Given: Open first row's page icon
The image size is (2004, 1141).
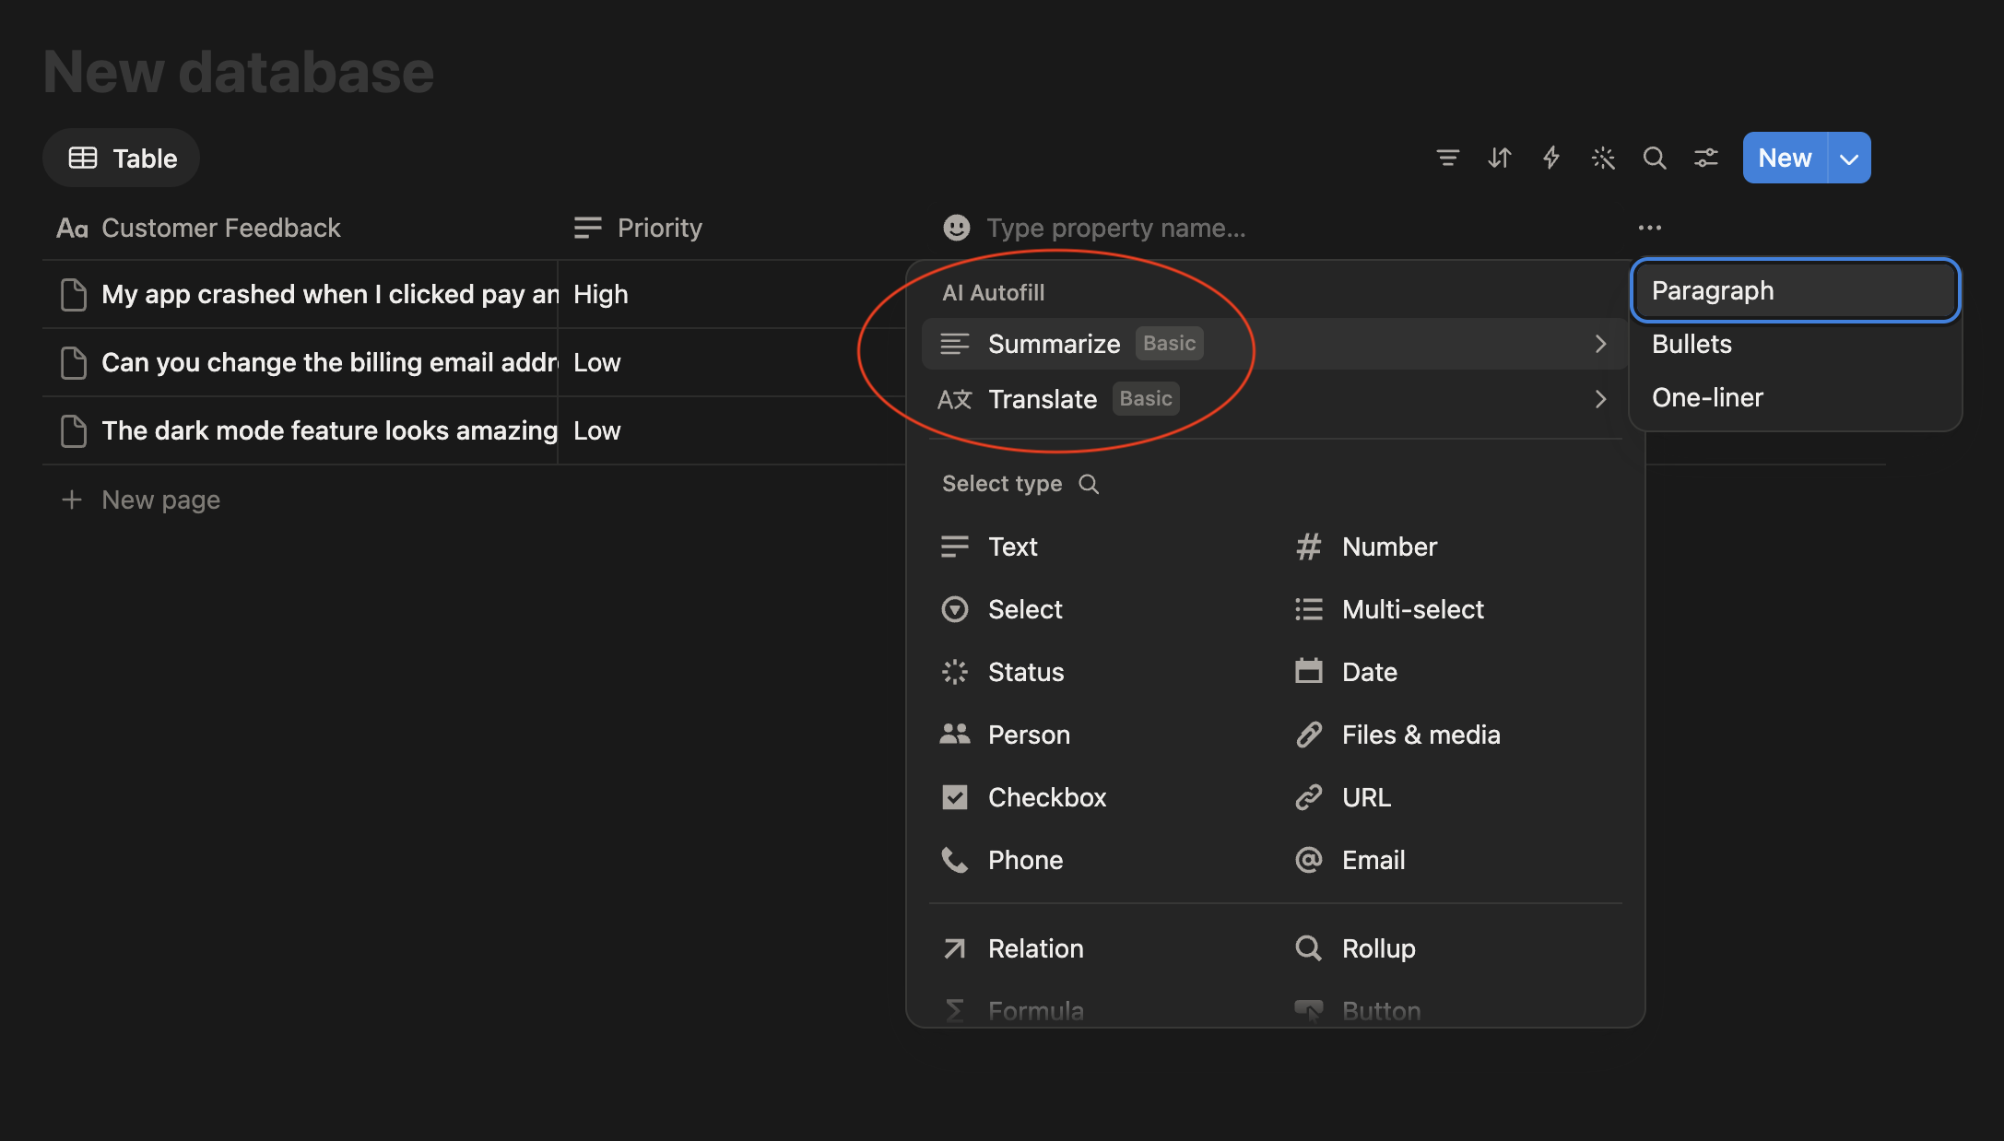Looking at the screenshot, I should click(x=74, y=295).
